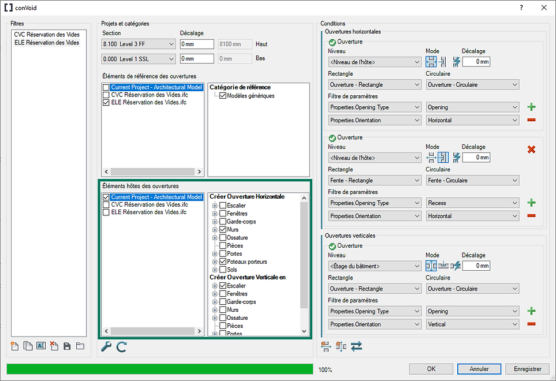Open the 0.000 Level 1 SSL section dropdown
The image size is (556, 381).
pyautogui.click(x=139, y=59)
